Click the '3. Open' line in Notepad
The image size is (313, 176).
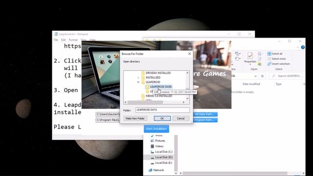pos(66,90)
